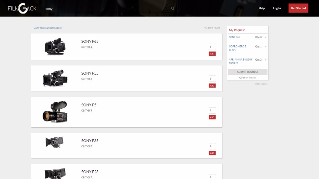Click the quantity field for SONY F23
Viewport: 319px width, 179px height.
coord(212,177)
